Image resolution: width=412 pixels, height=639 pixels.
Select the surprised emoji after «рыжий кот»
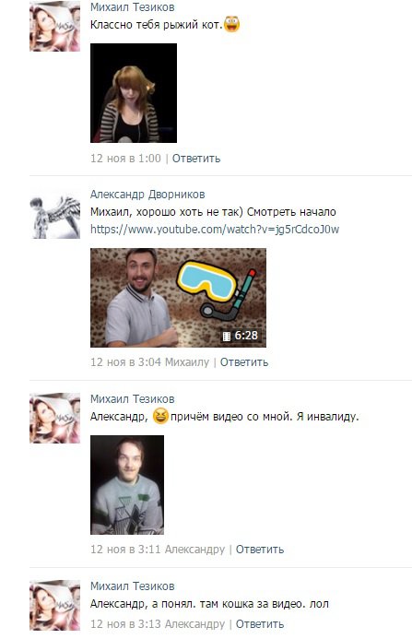[232, 24]
